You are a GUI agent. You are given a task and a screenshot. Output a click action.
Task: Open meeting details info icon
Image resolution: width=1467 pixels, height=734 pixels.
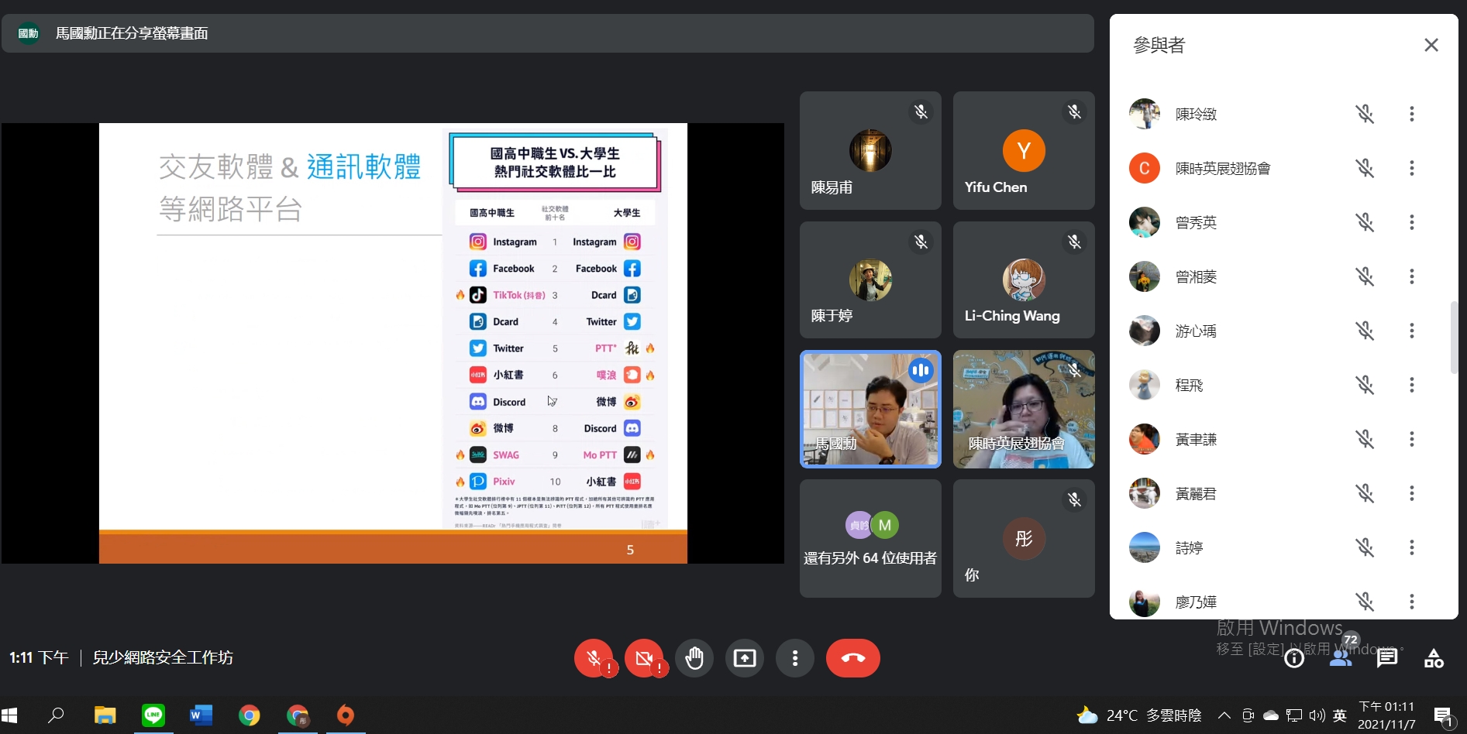coord(1294,658)
